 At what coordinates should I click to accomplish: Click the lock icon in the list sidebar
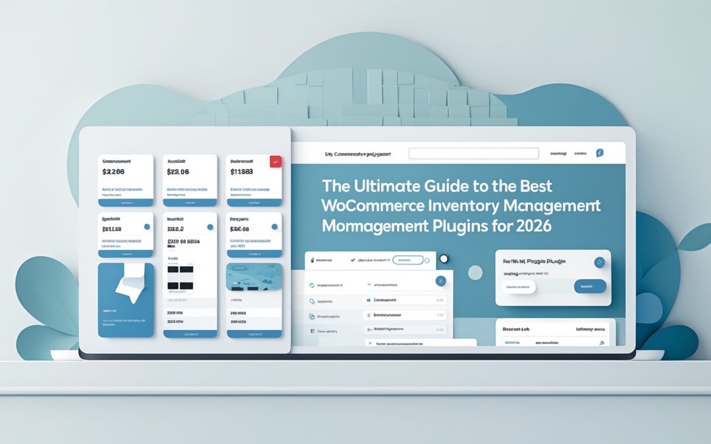tap(311, 316)
